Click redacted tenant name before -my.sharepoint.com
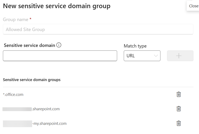Screen dimensions: 199x134 point(17,124)
